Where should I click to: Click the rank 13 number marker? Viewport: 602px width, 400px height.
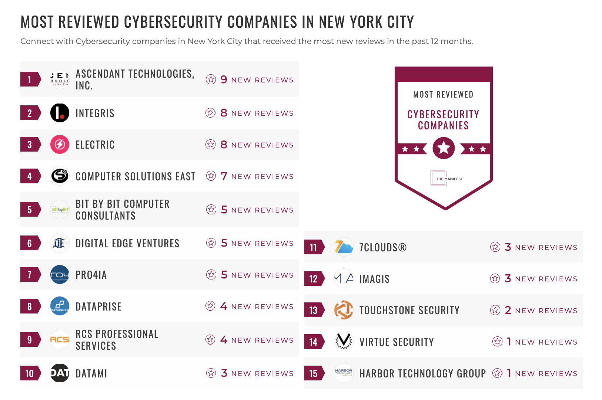tap(313, 310)
